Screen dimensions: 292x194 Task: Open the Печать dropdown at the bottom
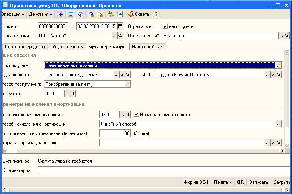222,182
